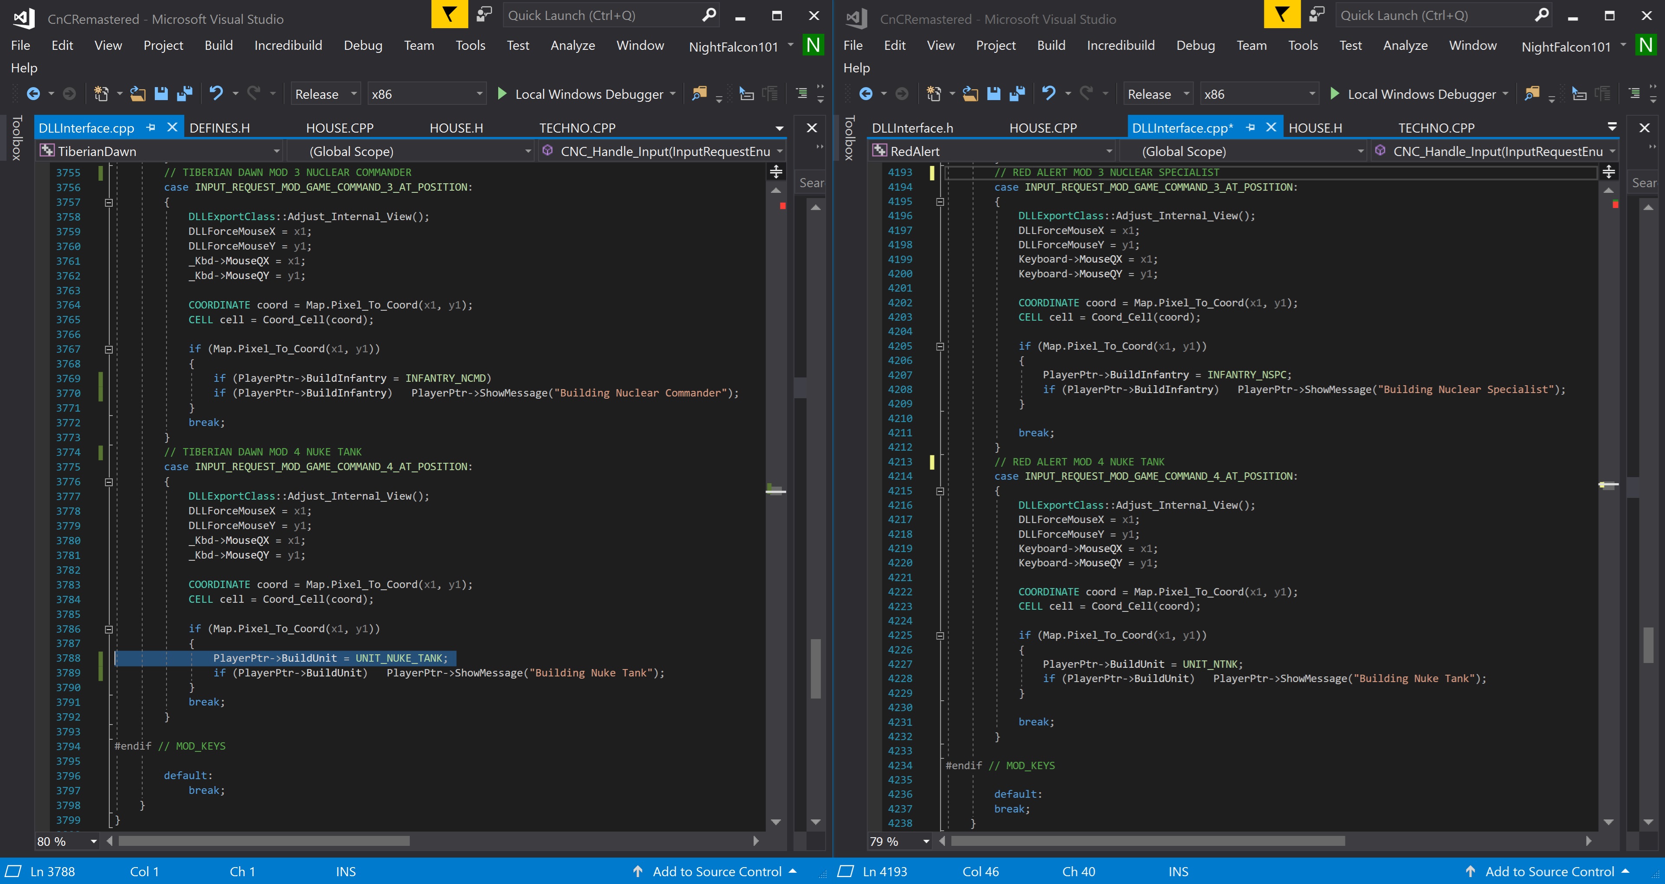Image resolution: width=1665 pixels, height=884 pixels.
Task: Click horizontal scrollbar thumb in right editor
Action: 1148,841
